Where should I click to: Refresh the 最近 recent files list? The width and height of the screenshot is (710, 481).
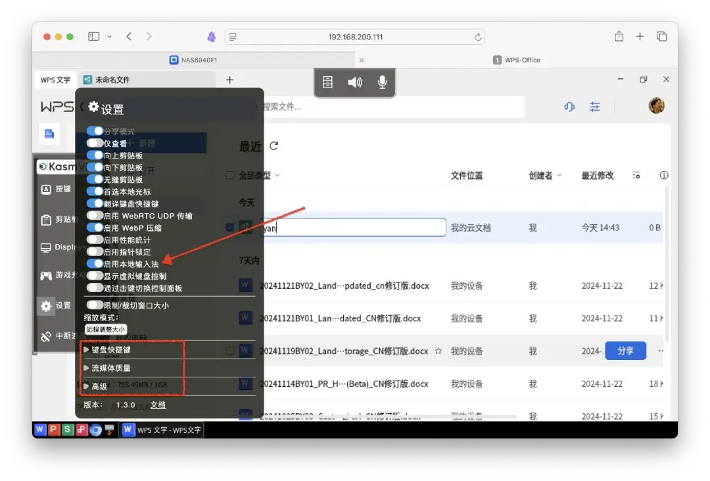[274, 146]
